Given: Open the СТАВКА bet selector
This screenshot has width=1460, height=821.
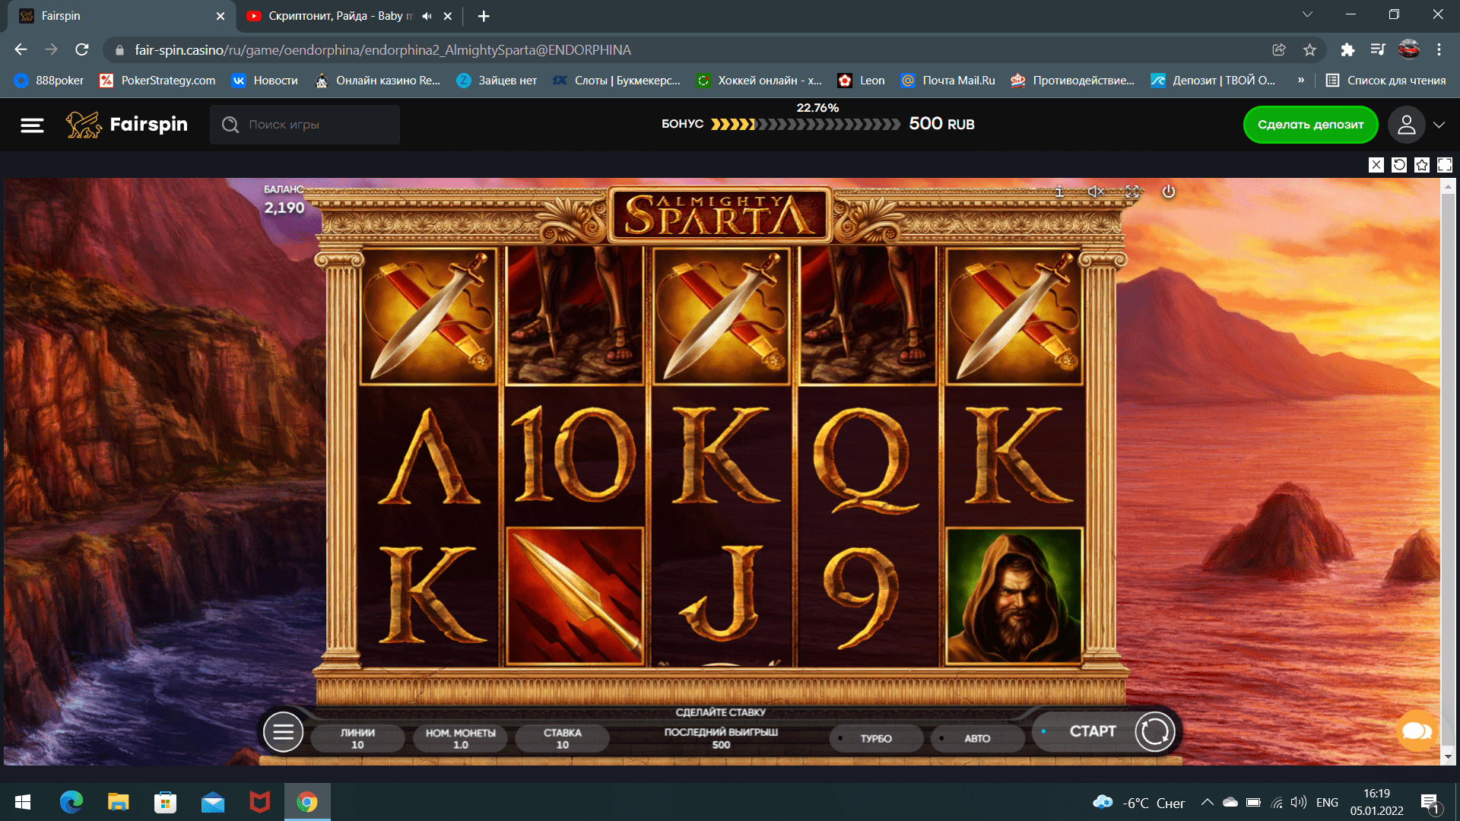Looking at the screenshot, I should 562,738.
